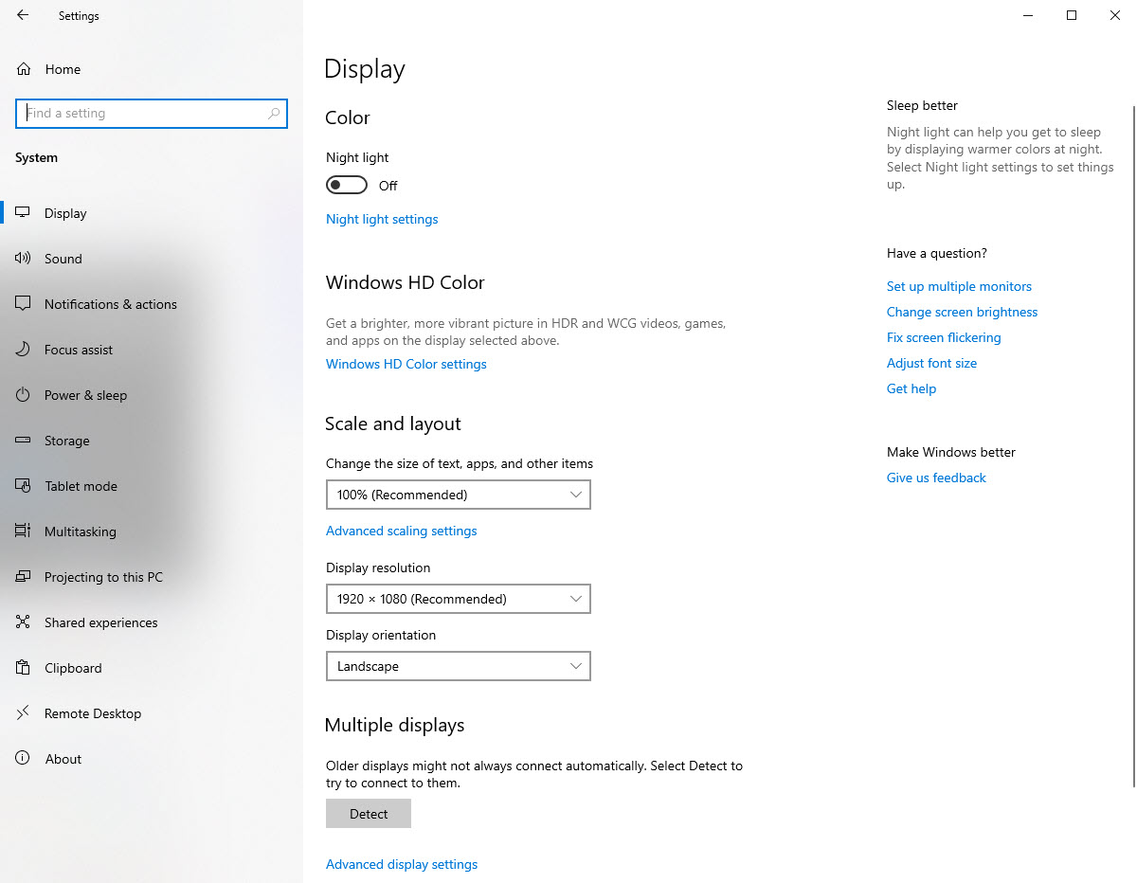Click the Tablet mode icon
The width and height of the screenshot is (1137, 883).
[x=23, y=486]
